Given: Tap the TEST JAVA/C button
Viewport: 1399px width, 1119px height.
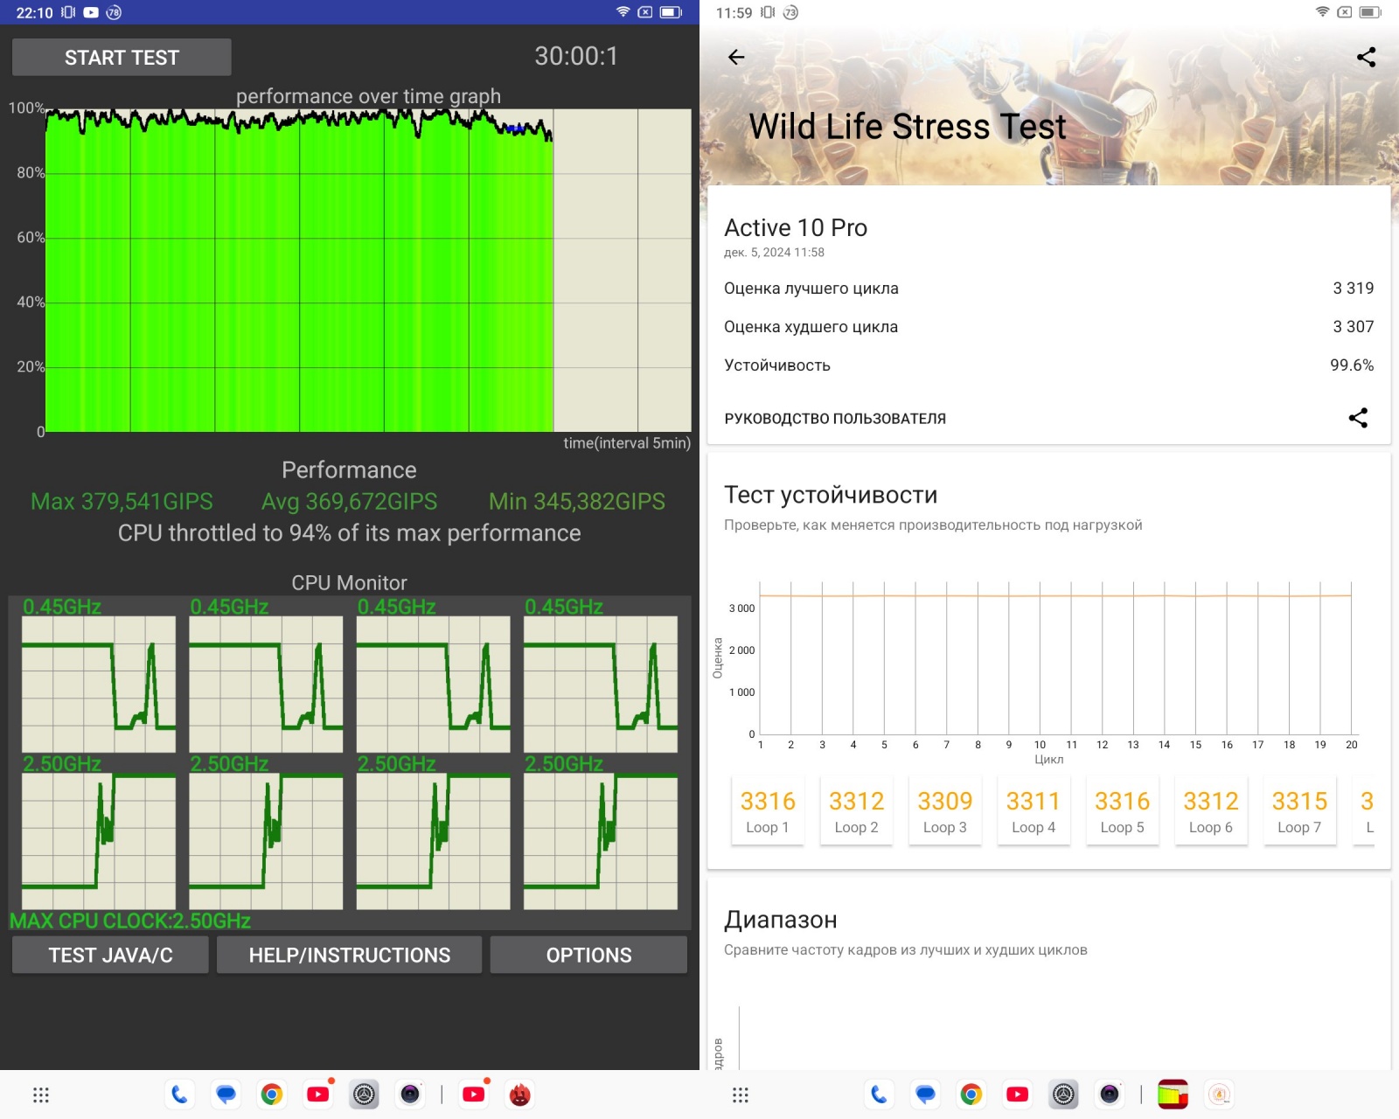Looking at the screenshot, I should (x=110, y=955).
